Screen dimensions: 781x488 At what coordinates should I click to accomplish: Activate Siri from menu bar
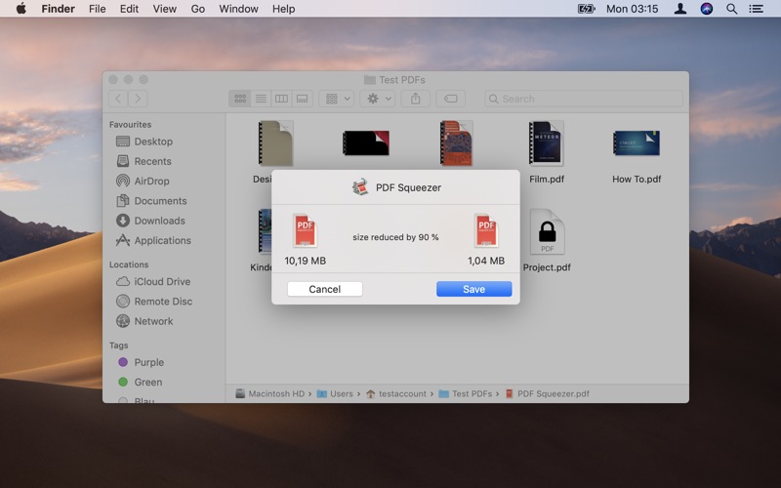click(x=706, y=9)
